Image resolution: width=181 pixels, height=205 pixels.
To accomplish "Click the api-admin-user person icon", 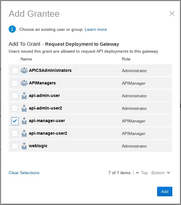I will click(24, 96).
